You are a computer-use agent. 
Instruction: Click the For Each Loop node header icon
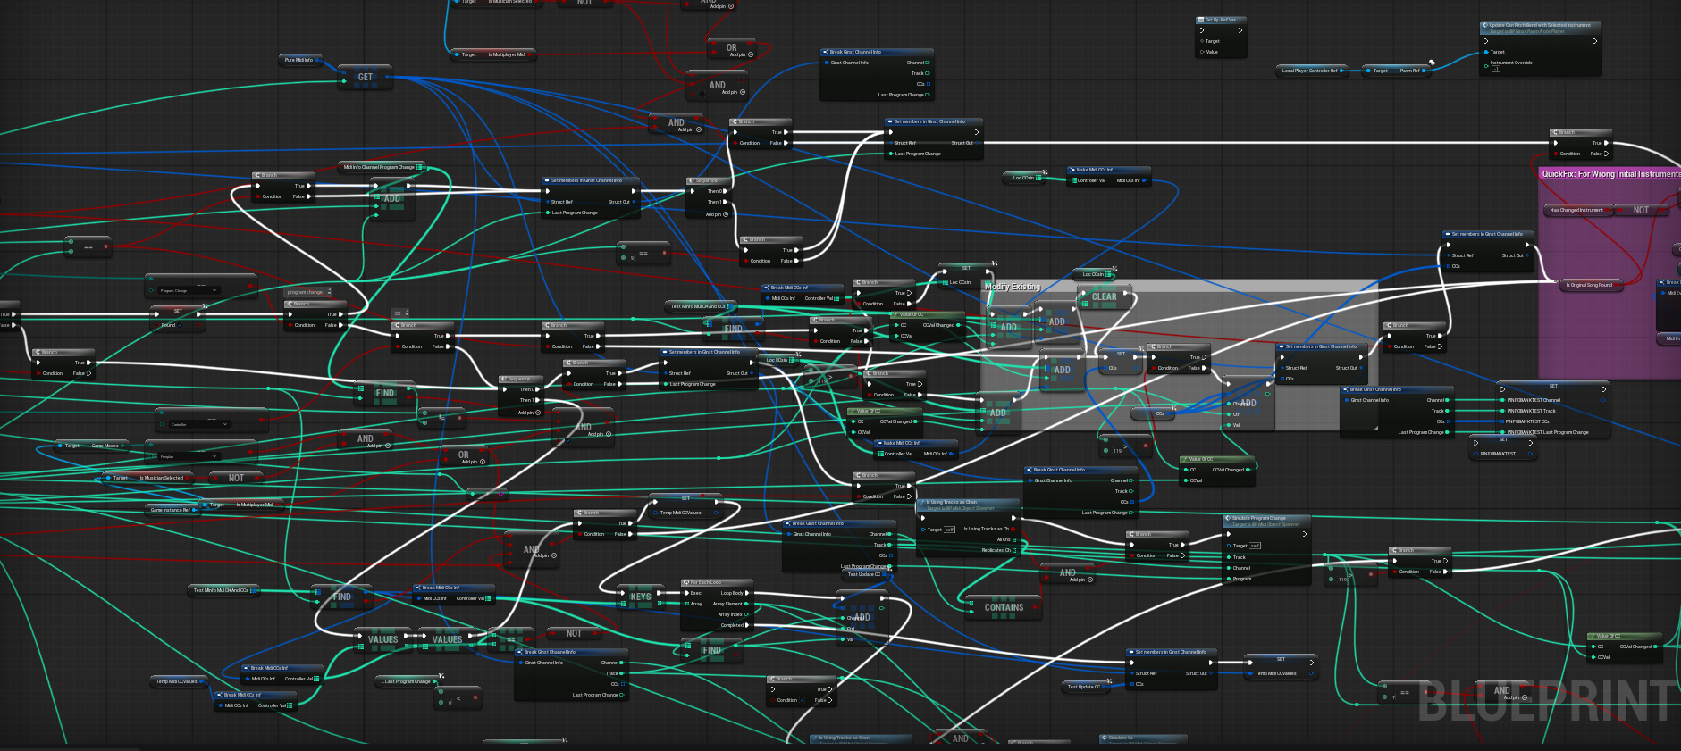686,582
